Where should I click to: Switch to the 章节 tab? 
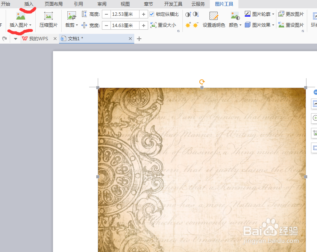pos(148,4)
